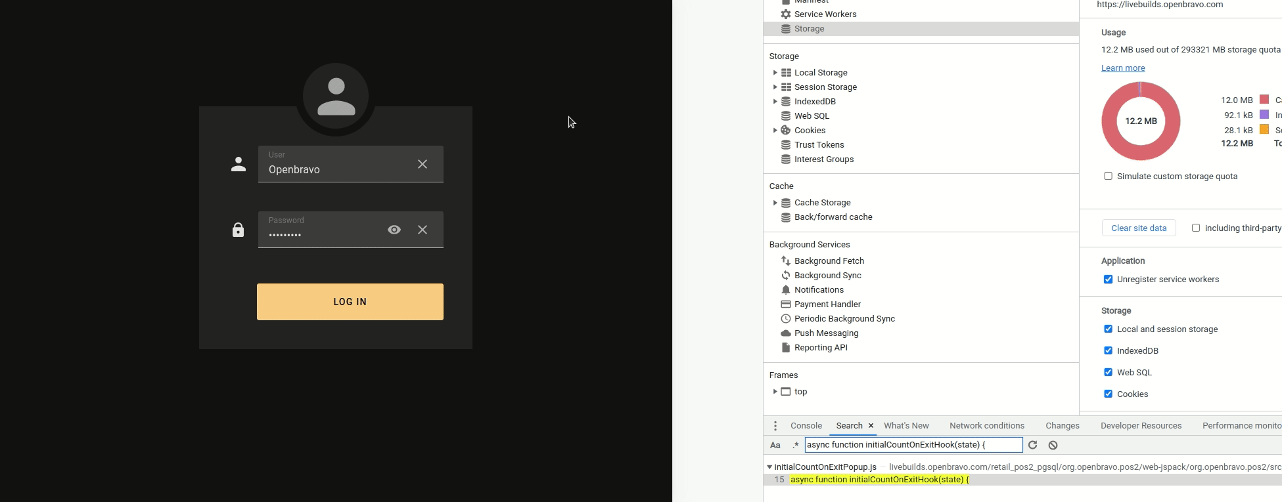Viewport: 1282px width, 502px height.
Task: Toggle regular expression search option
Action: (x=796, y=445)
